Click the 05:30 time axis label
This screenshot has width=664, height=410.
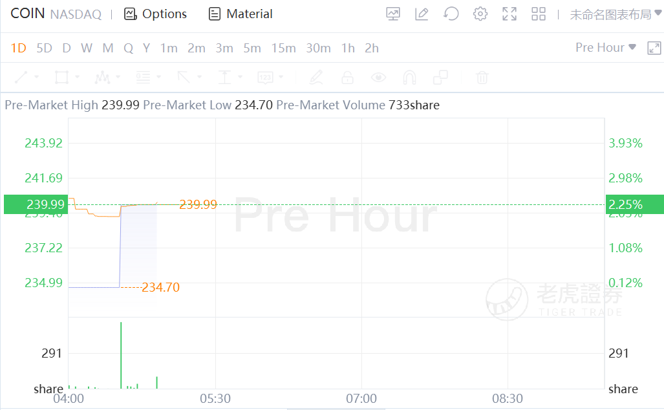click(215, 398)
